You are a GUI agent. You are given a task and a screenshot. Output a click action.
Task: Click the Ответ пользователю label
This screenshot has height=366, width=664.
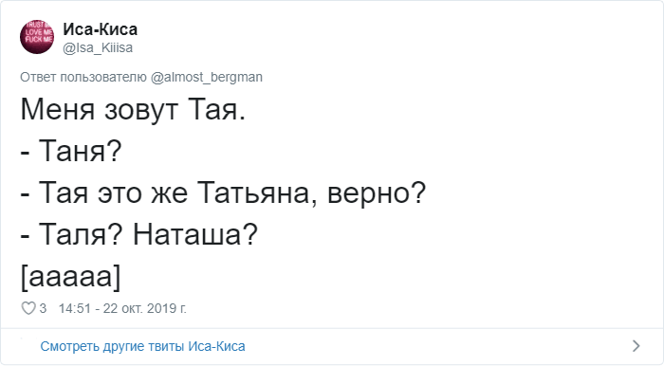click(x=83, y=78)
